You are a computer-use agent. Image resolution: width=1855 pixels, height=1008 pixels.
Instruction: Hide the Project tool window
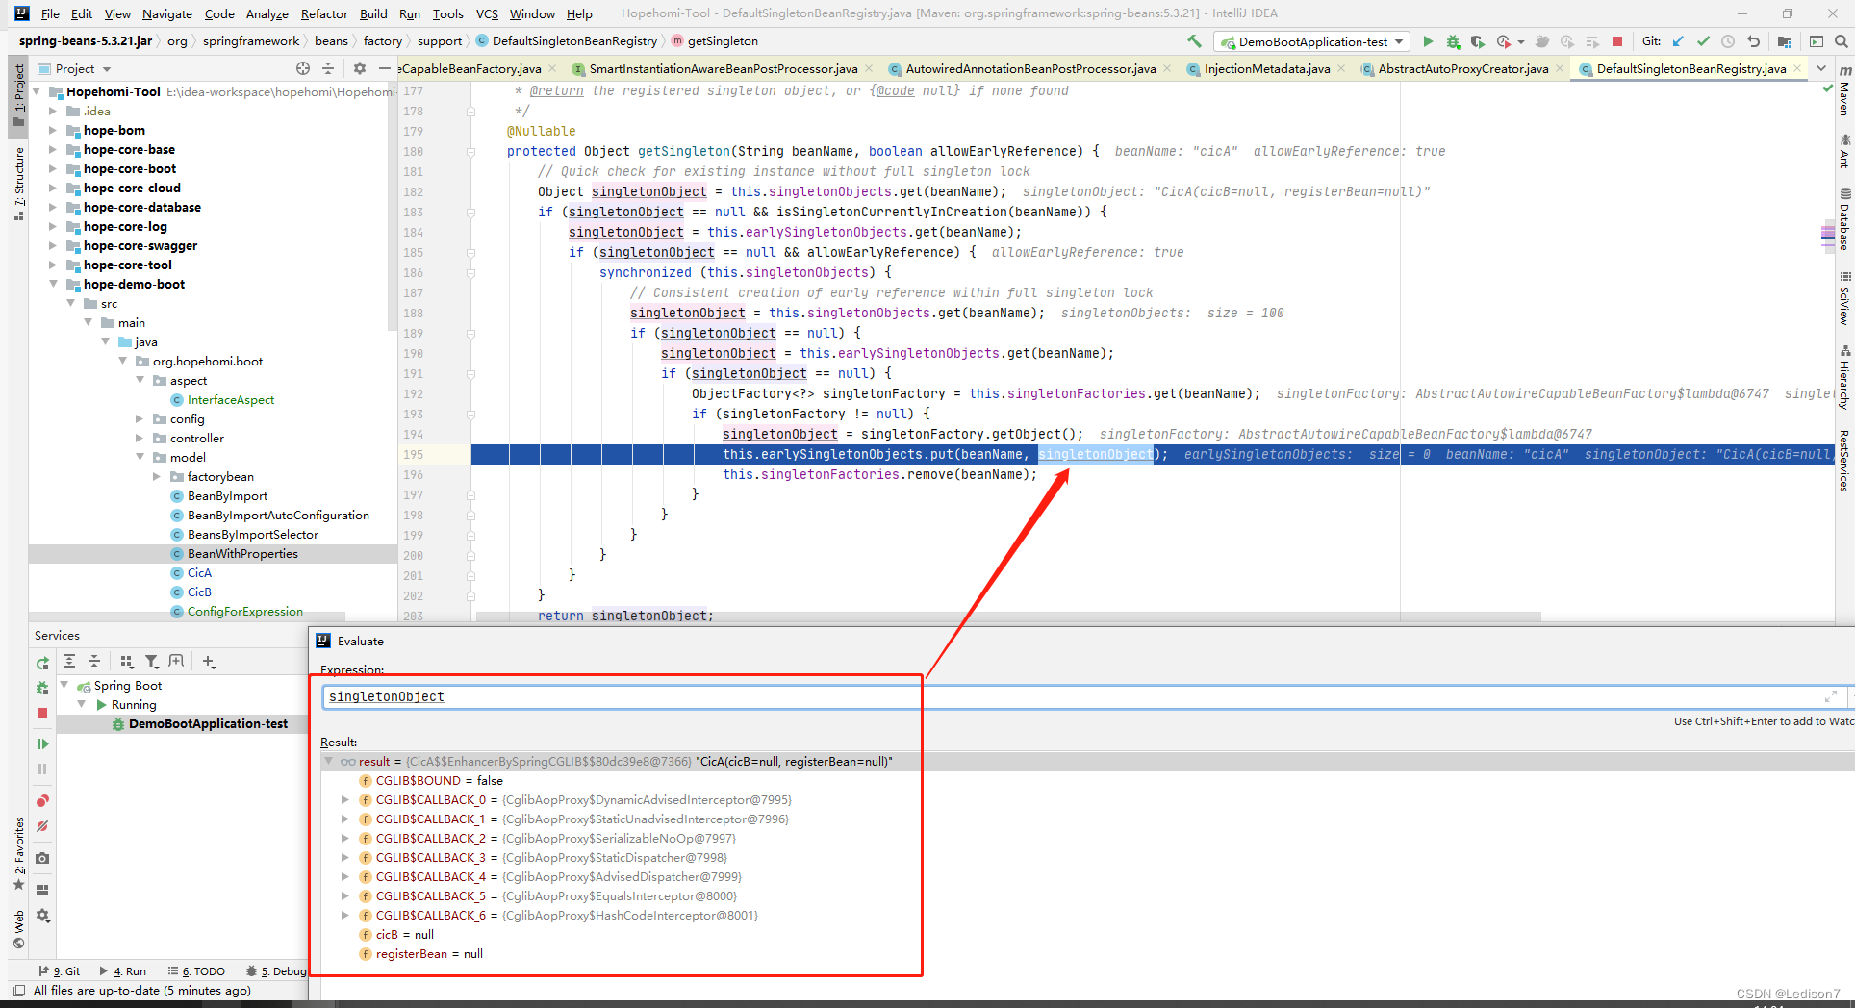tap(385, 68)
